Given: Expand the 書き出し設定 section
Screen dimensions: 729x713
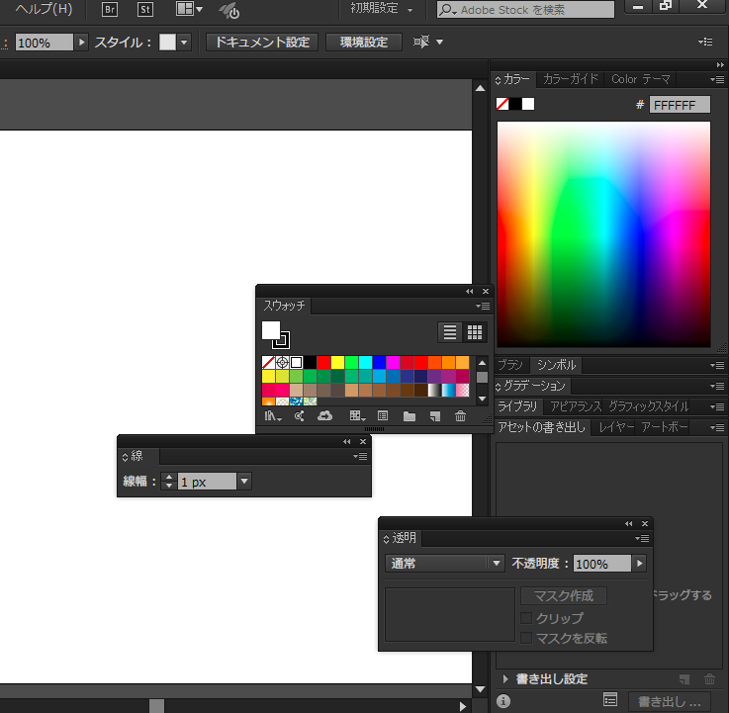Looking at the screenshot, I should [505, 678].
